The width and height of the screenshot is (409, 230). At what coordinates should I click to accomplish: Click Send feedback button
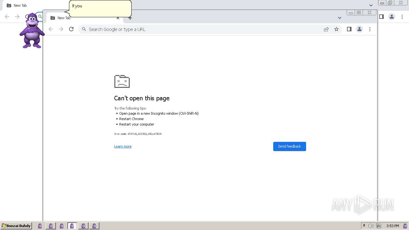point(289,146)
